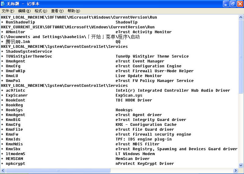
Task: Open the 查看 menu
Action: pos(57,11)
